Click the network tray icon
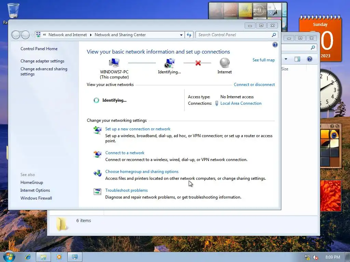Image resolution: width=350 pixels, height=262 pixels. click(x=307, y=258)
